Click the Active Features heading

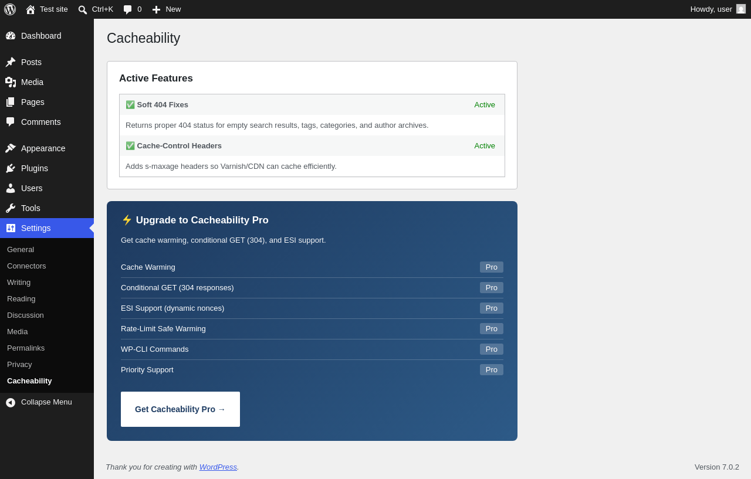tap(156, 79)
